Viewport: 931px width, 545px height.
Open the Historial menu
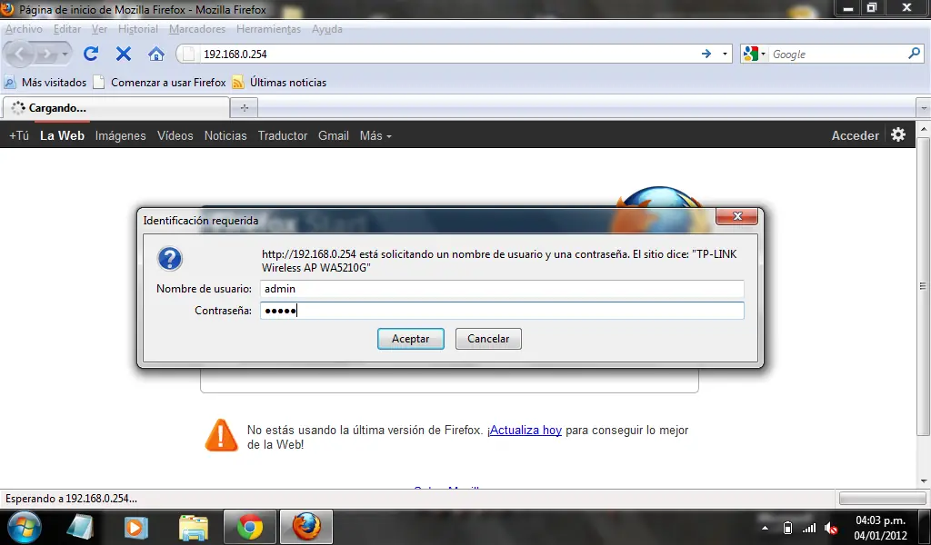coord(138,29)
